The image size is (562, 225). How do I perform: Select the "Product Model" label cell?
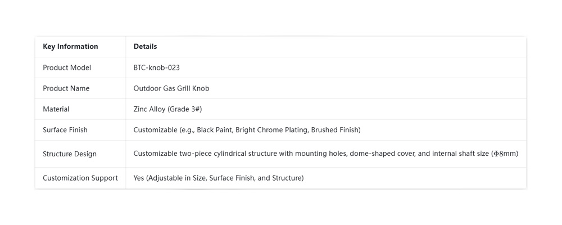[67, 67]
